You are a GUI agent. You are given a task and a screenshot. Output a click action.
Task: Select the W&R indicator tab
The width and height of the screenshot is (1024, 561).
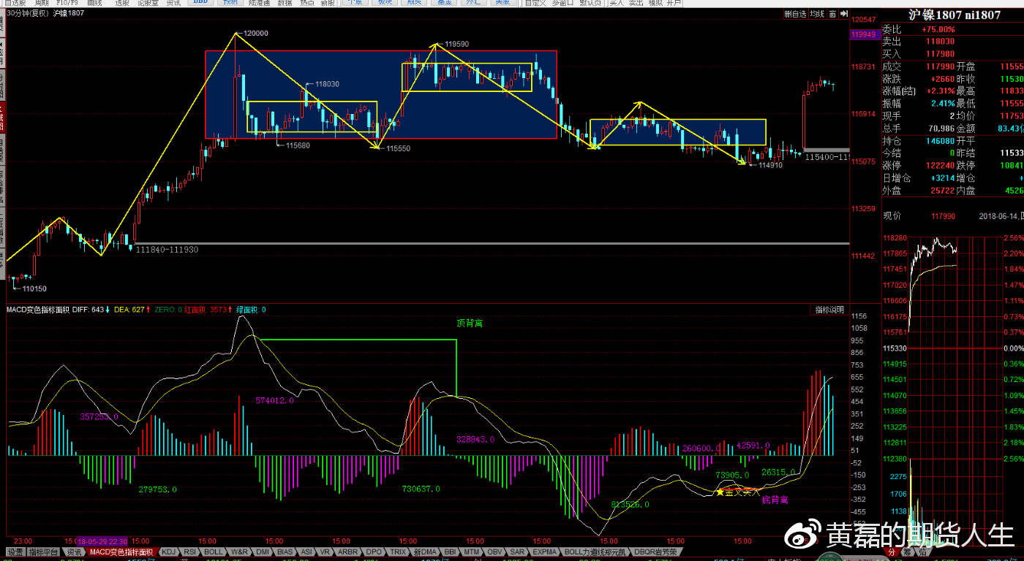pyautogui.click(x=239, y=551)
